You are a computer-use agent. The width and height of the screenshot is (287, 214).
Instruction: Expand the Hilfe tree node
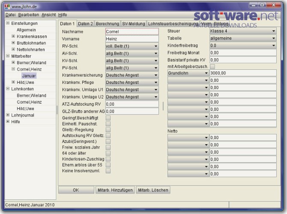[x=8, y=122]
